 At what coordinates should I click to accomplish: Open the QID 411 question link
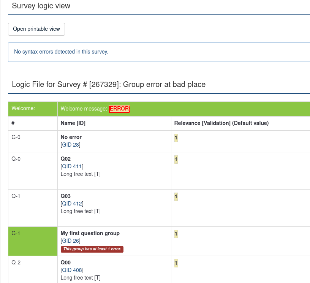(72, 166)
